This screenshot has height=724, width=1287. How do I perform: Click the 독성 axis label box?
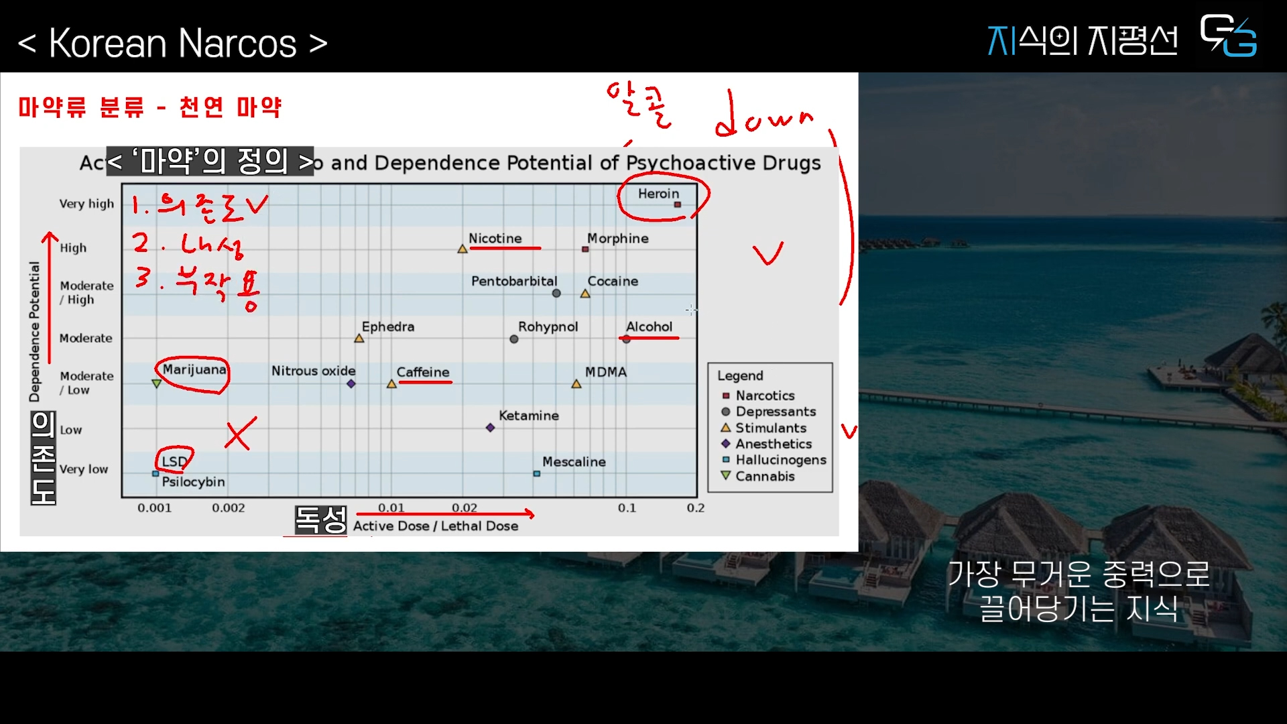point(320,520)
